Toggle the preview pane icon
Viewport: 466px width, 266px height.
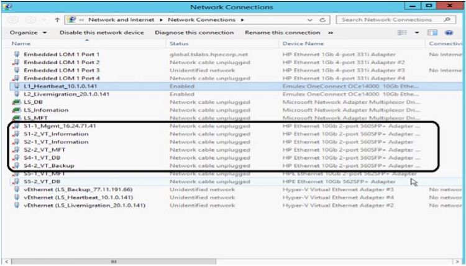[432, 32]
